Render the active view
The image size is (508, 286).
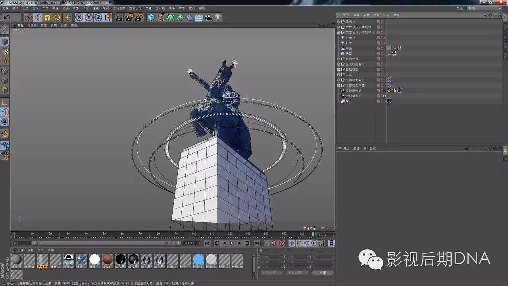[119, 17]
